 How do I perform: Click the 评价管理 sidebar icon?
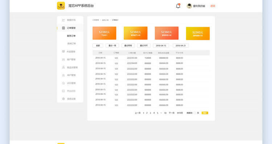63,83
